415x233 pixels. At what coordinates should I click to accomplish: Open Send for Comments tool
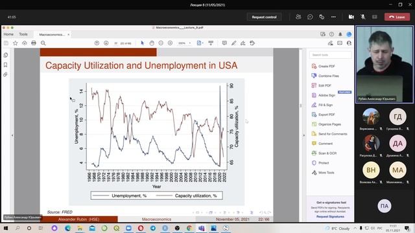329,134
